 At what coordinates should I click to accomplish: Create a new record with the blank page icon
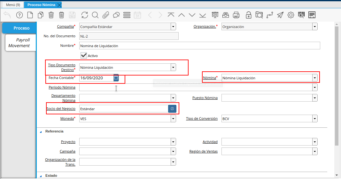pos(30,15)
